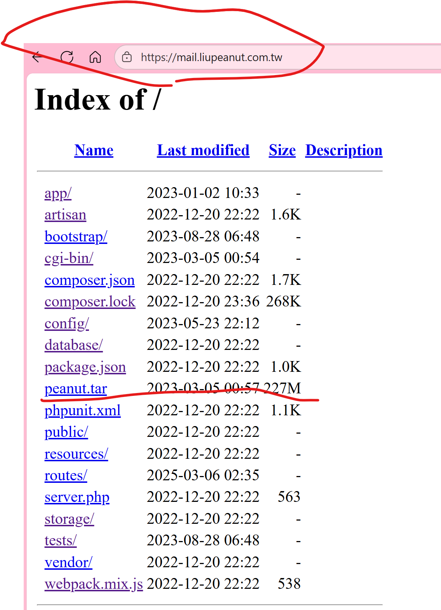Open composer.lock file
The image size is (441, 610).
[x=90, y=301]
